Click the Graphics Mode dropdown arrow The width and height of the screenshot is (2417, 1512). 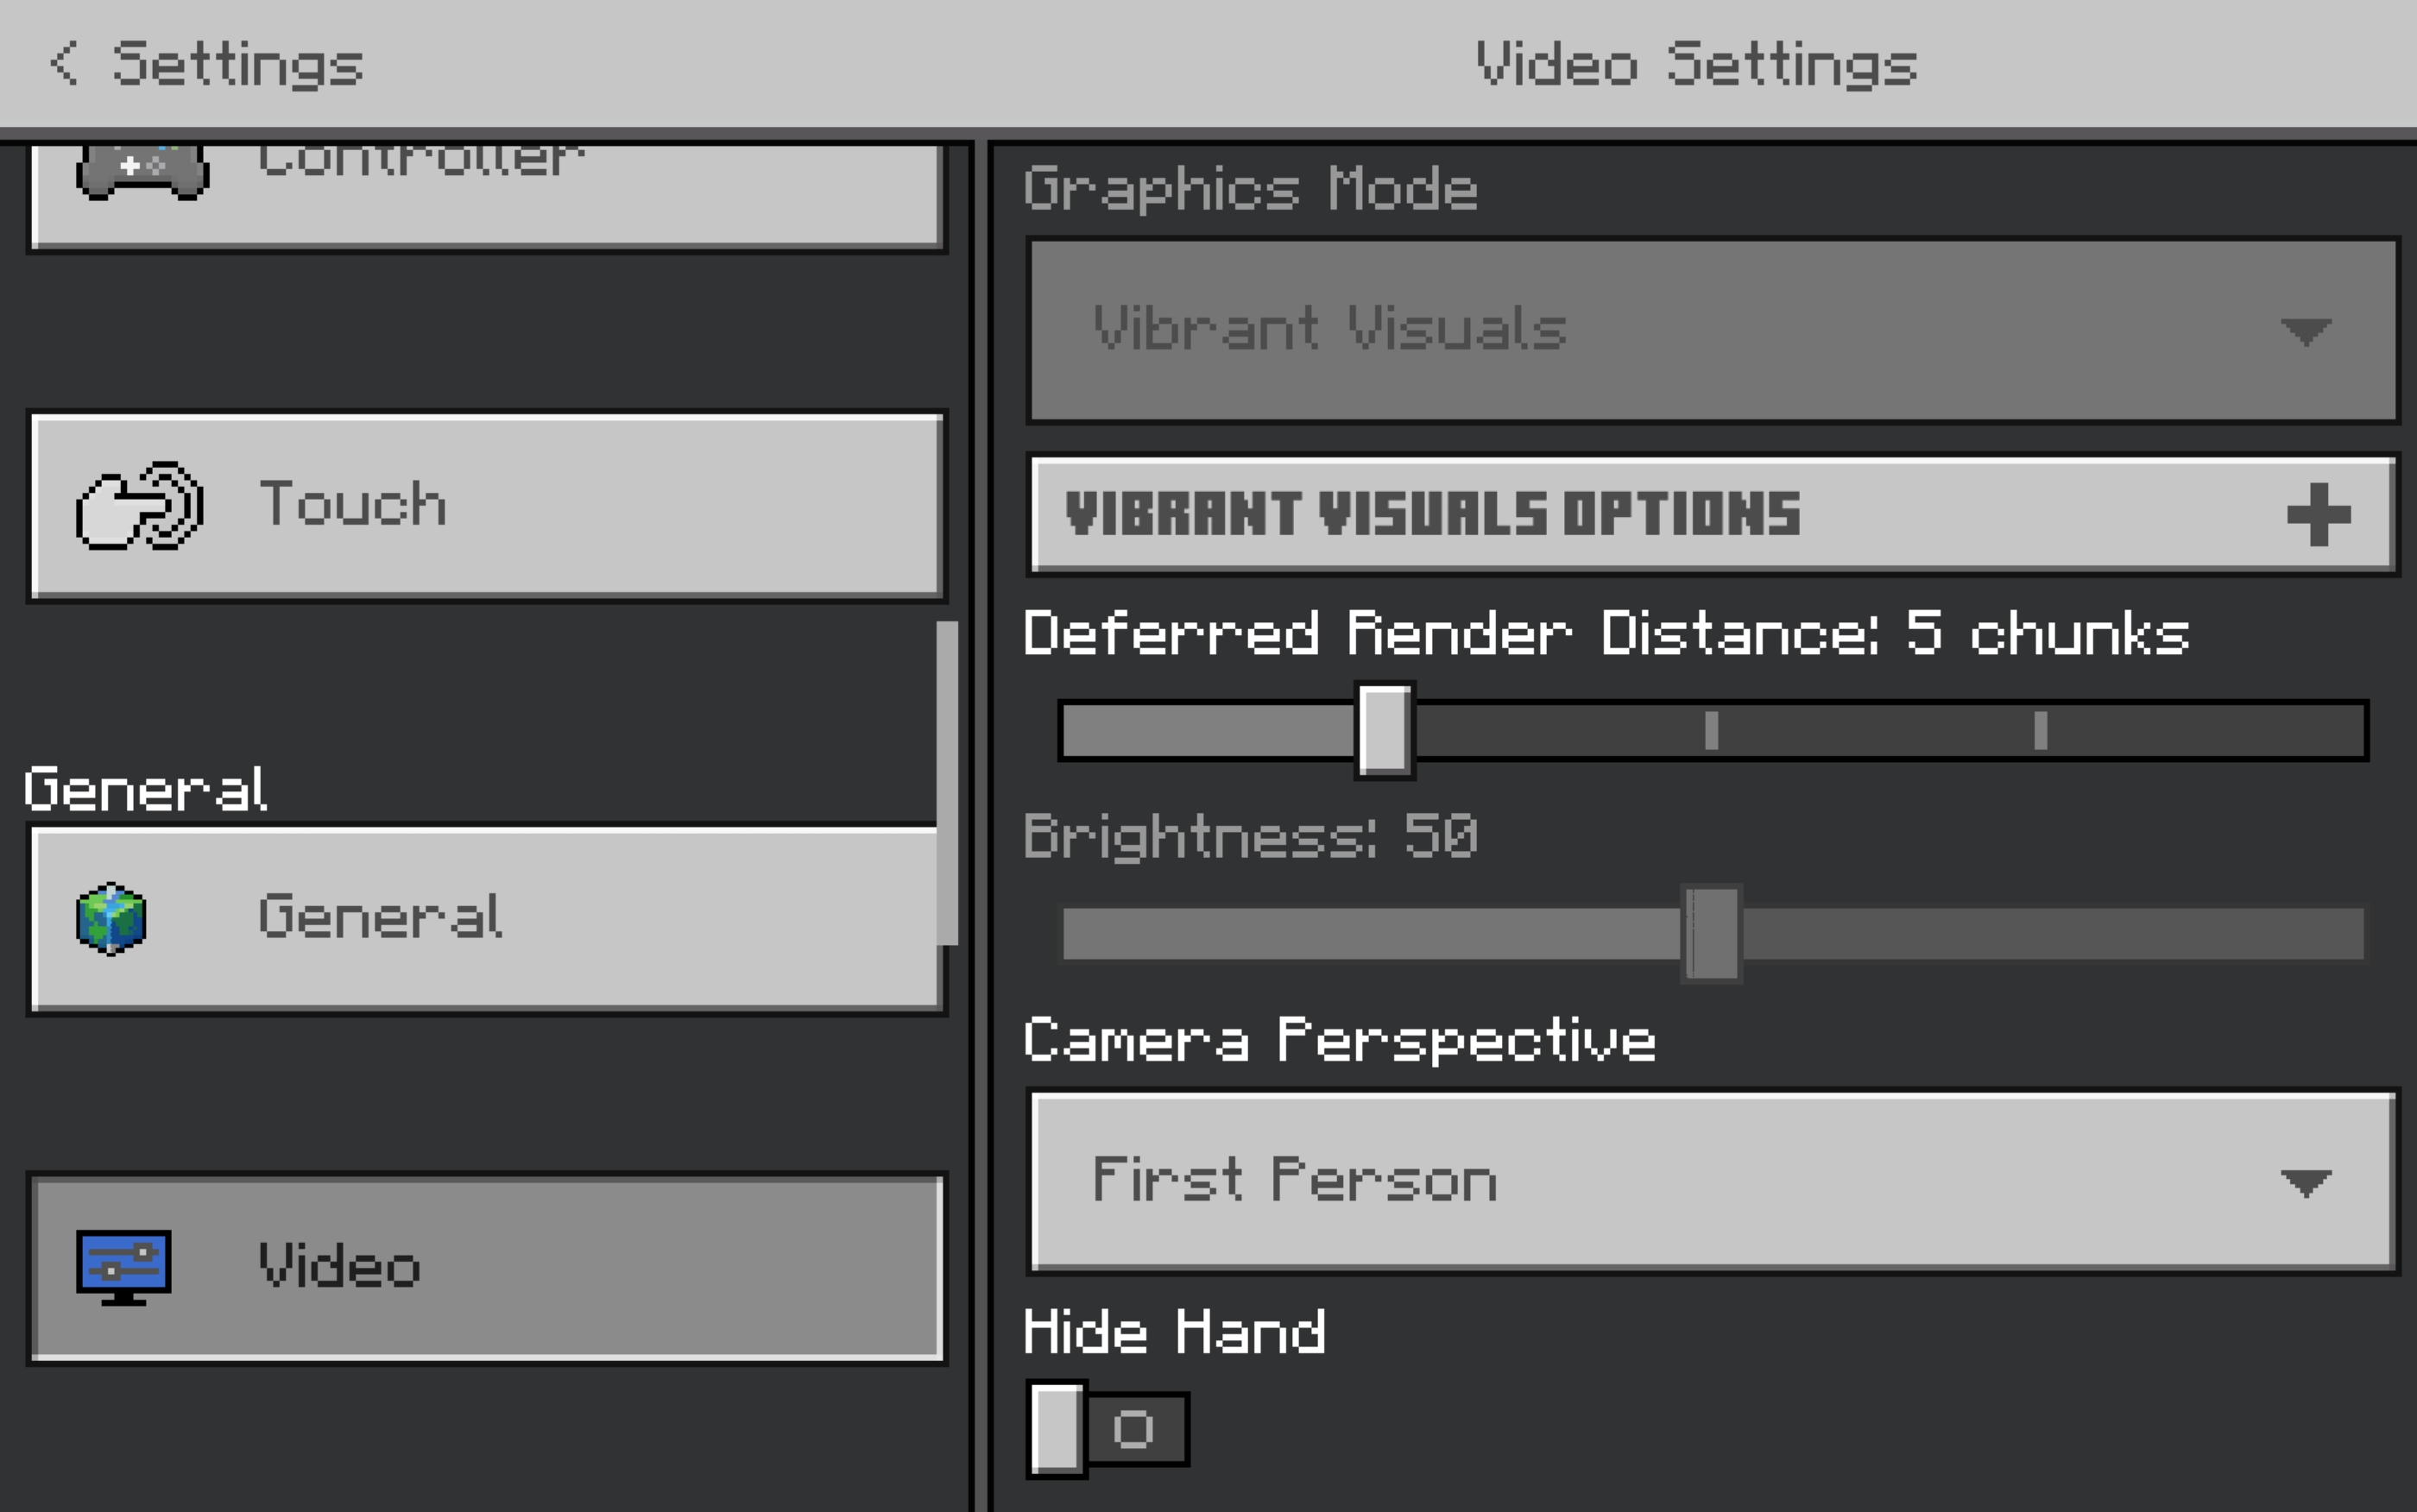[2305, 330]
